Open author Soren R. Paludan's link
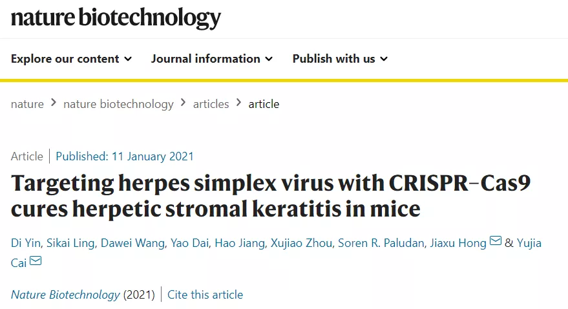This screenshot has width=568, height=309. (381, 242)
